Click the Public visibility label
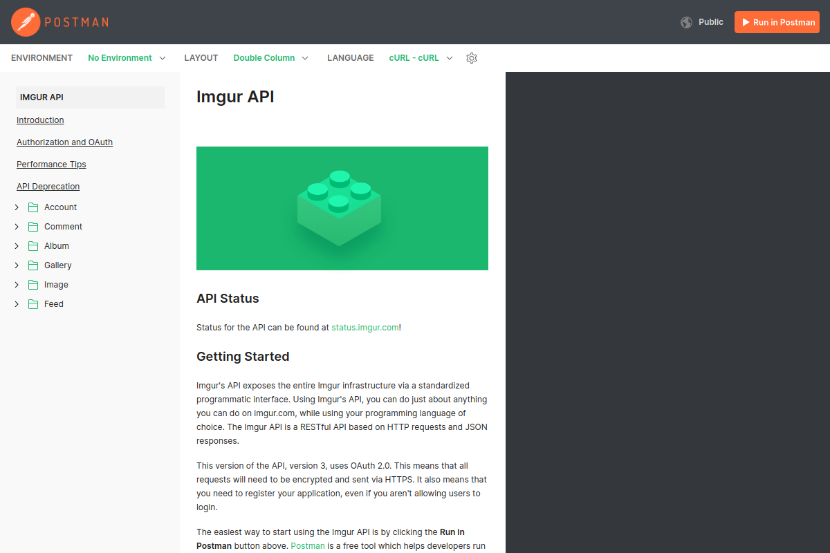 [711, 22]
